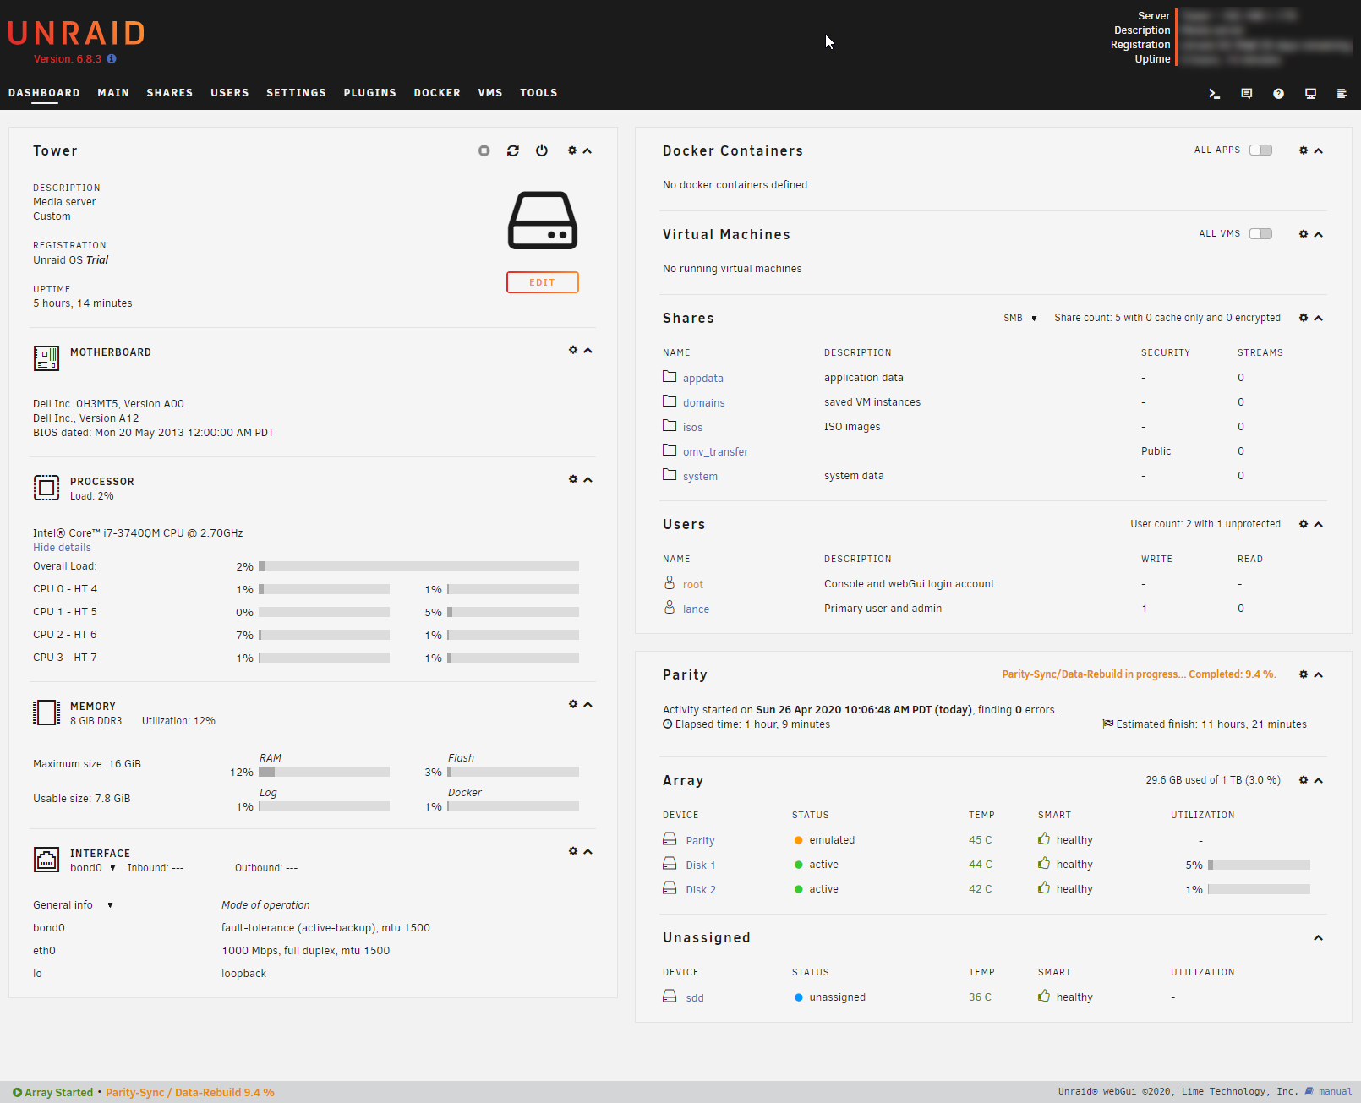Open the appdata share link
The image size is (1361, 1103).
[x=702, y=379]
